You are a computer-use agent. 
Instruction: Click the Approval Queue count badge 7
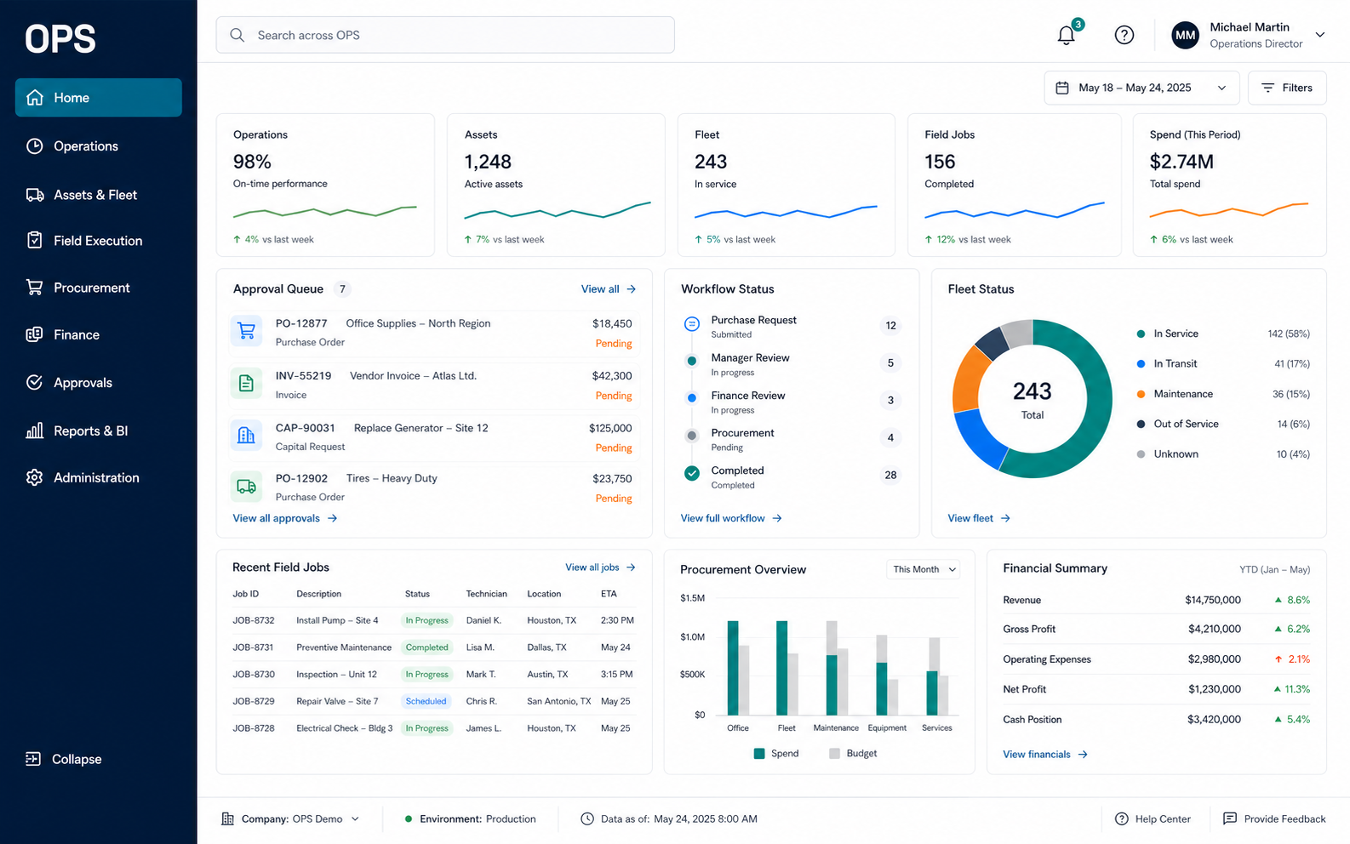(x=342, y=289)
